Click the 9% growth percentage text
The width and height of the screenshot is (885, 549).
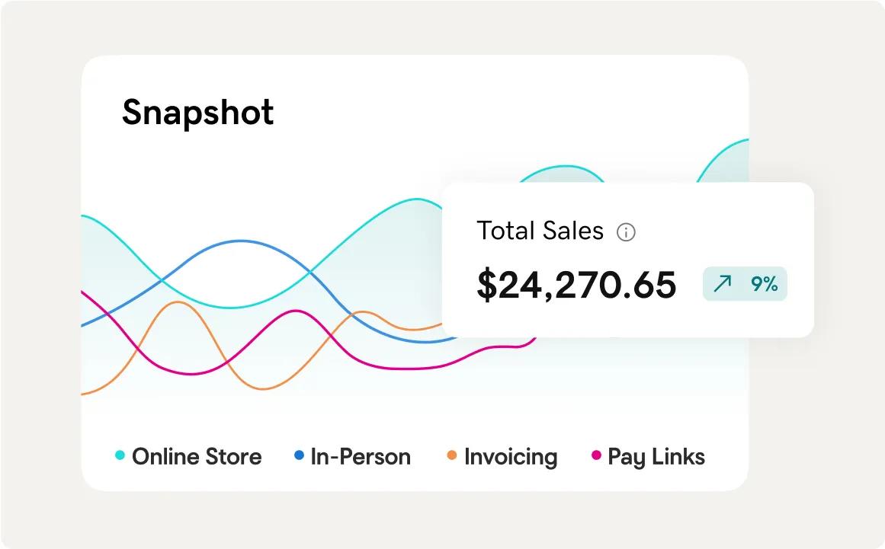764,284
